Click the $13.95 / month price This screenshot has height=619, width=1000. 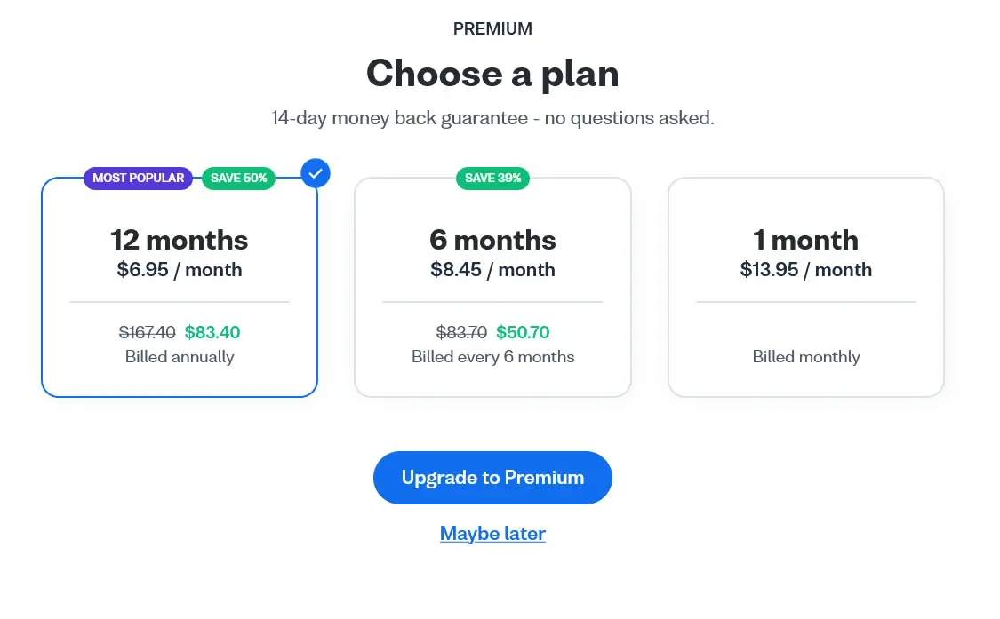pyautogui.click(x=805, y=270)
